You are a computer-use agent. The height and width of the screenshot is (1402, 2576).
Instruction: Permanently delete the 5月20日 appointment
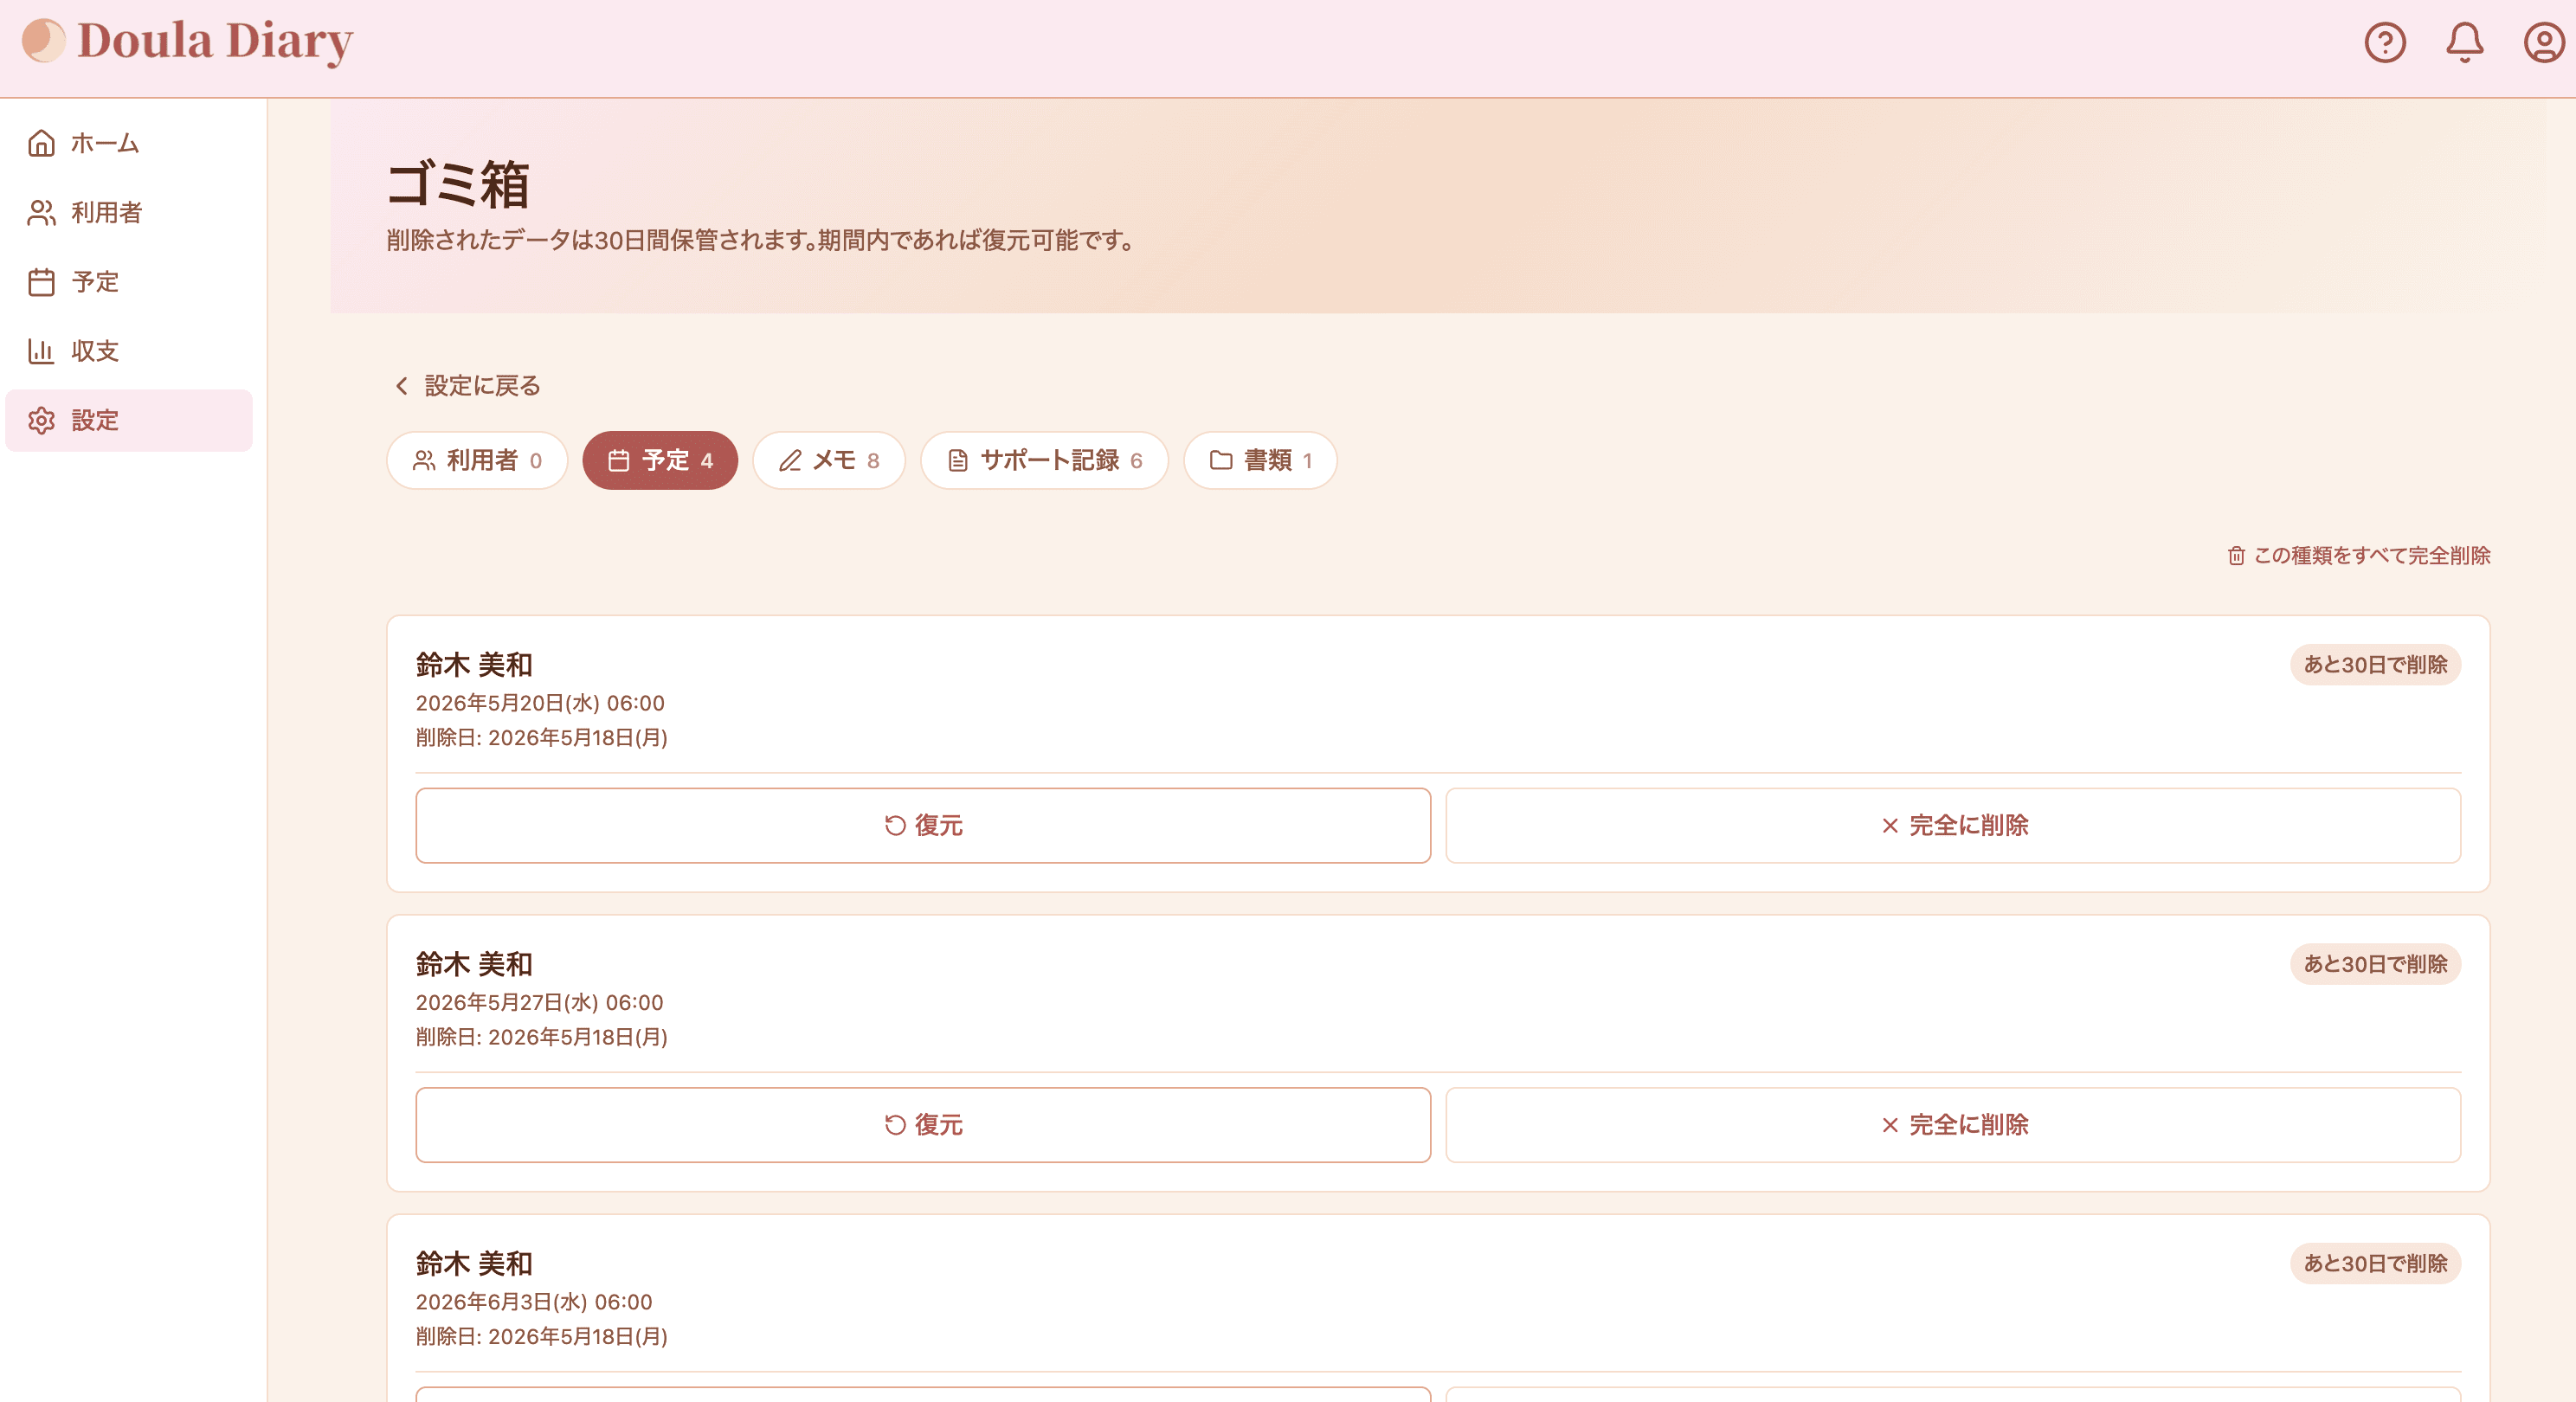pyautogui.click(x=1953, y=825)
